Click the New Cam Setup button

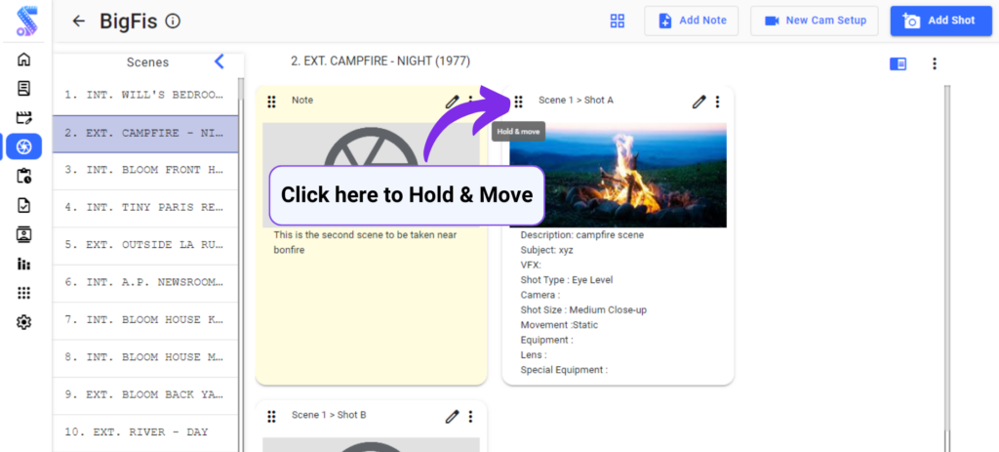[815, 21]
